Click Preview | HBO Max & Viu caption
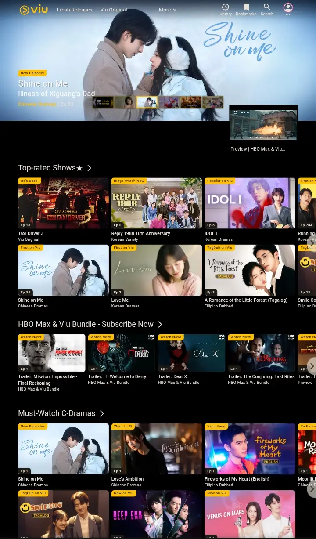This screenshot has height=539, width=316. pos(258,149)
